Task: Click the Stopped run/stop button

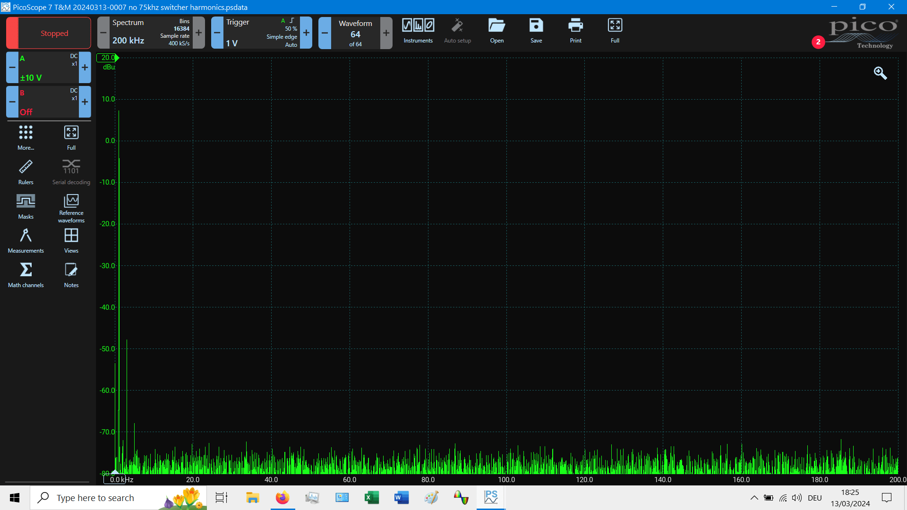Action: point(49,33)
